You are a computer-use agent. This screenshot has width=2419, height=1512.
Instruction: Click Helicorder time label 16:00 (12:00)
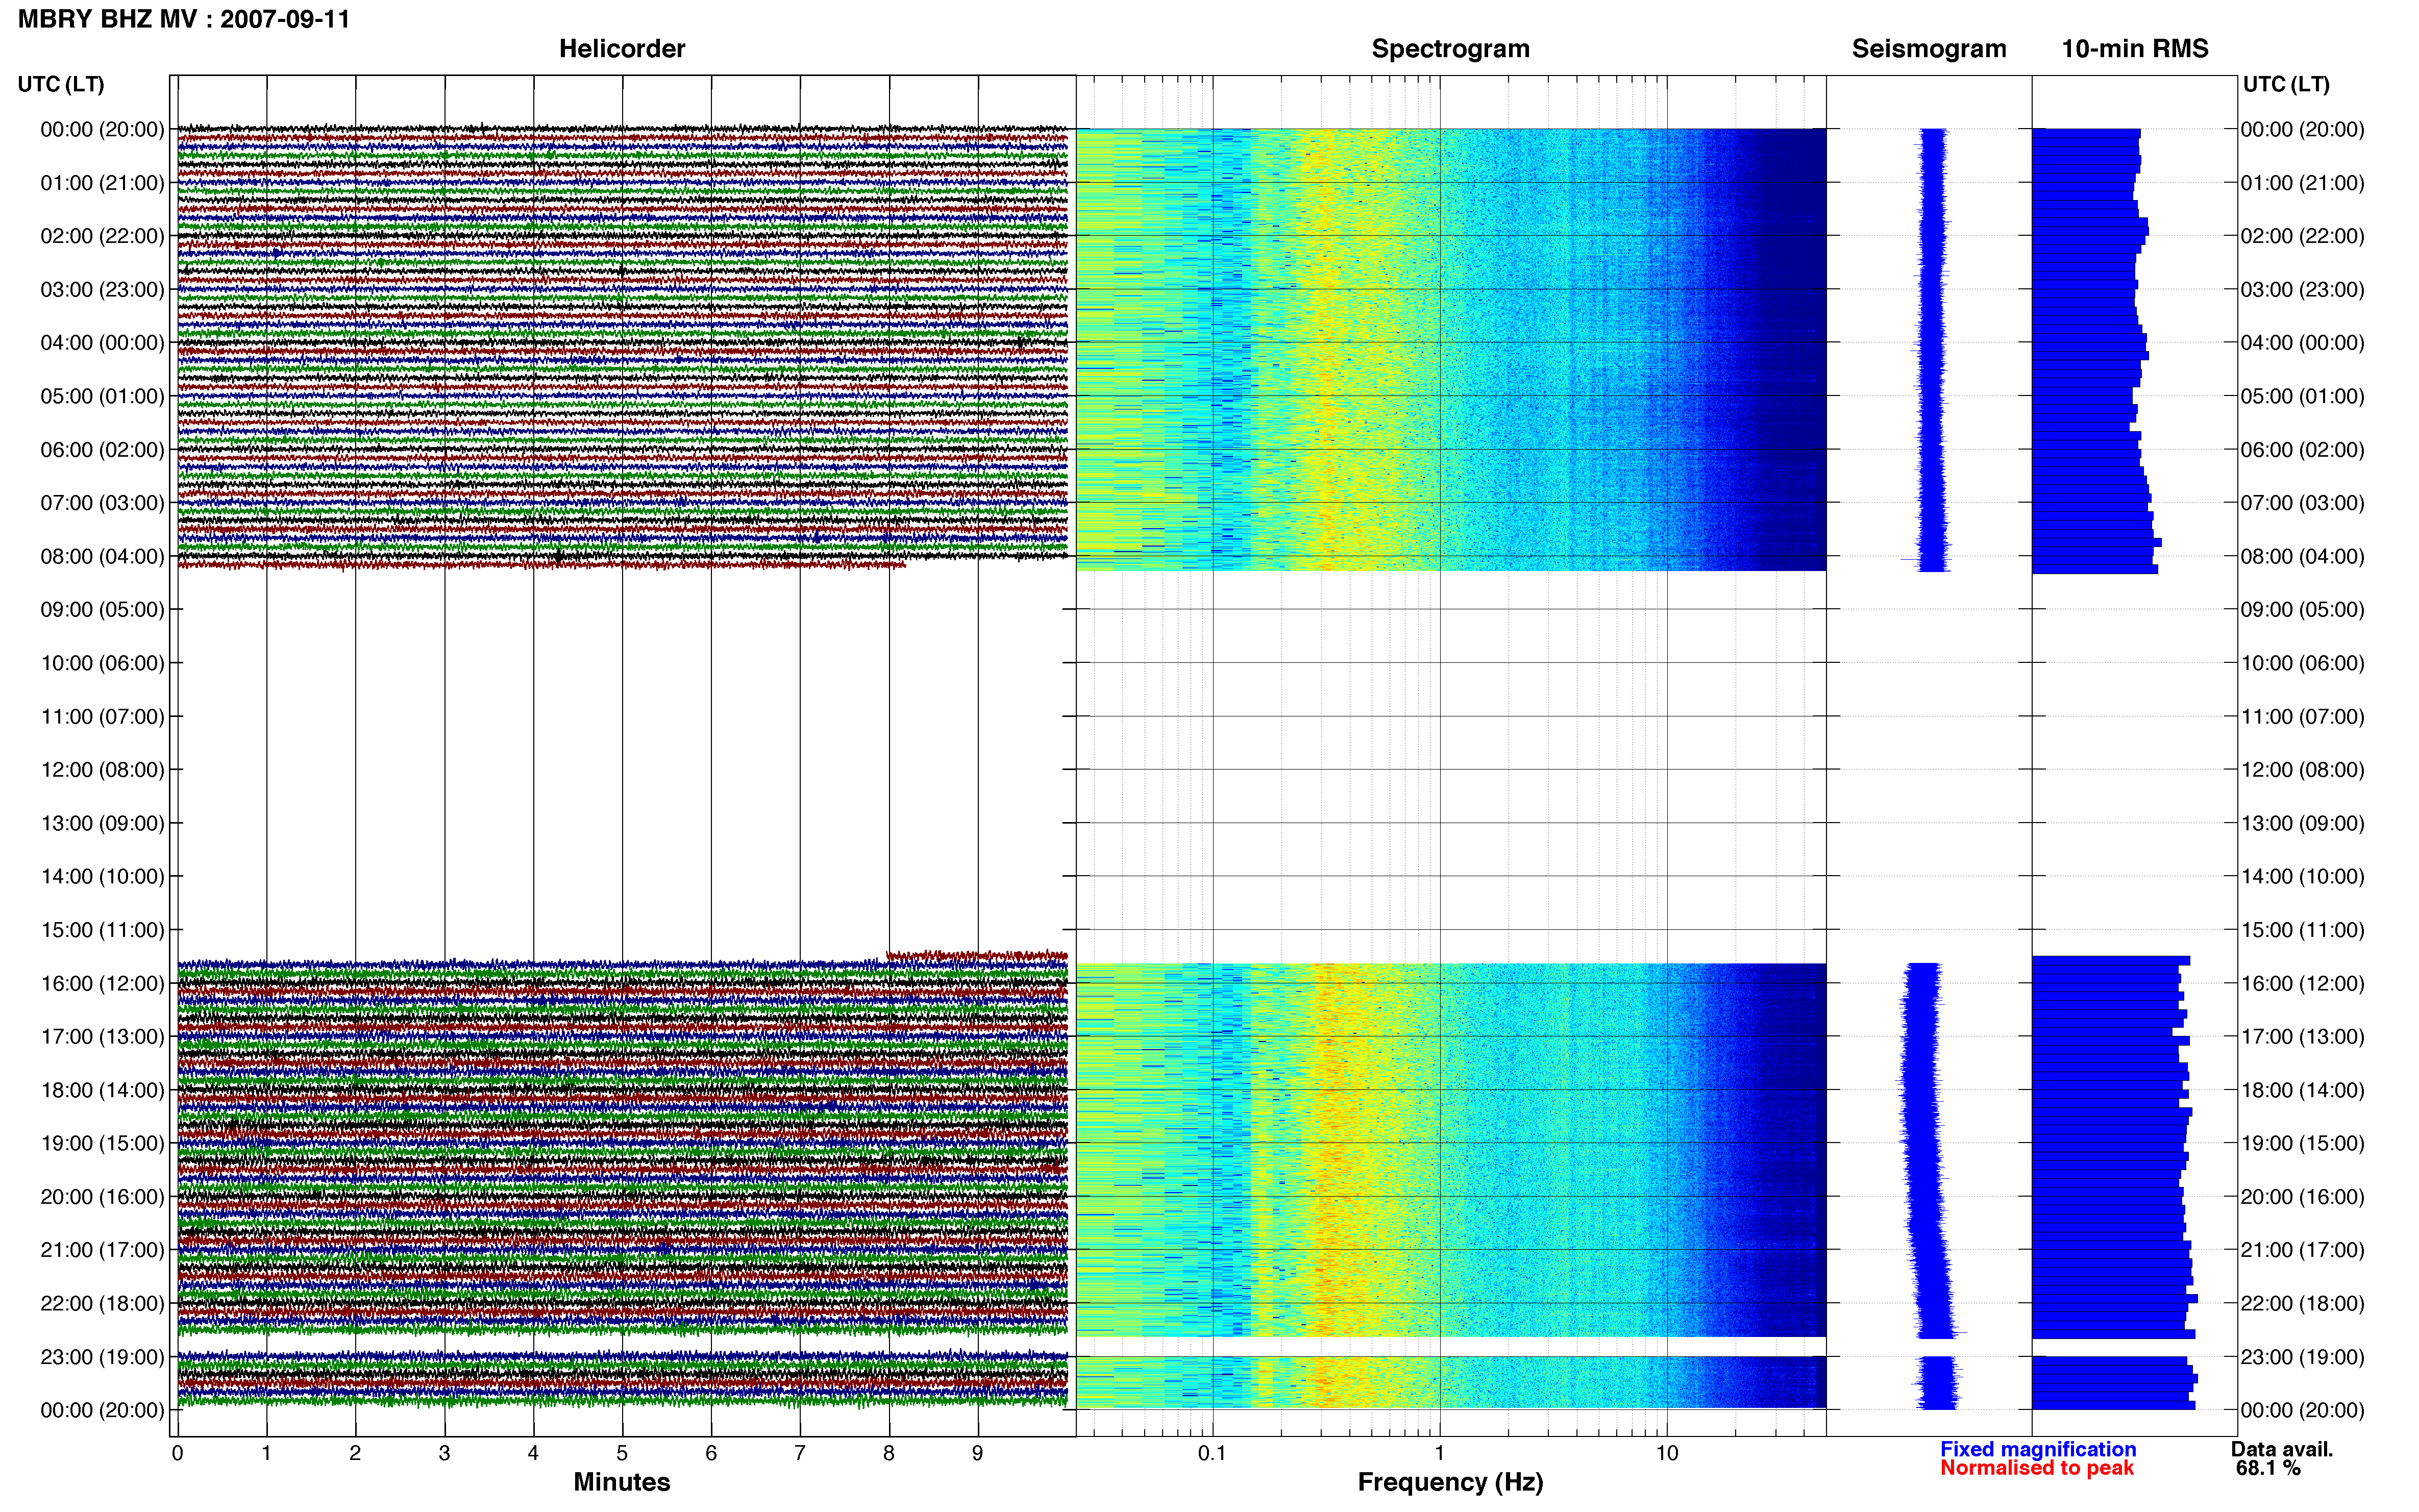[102, 983]
